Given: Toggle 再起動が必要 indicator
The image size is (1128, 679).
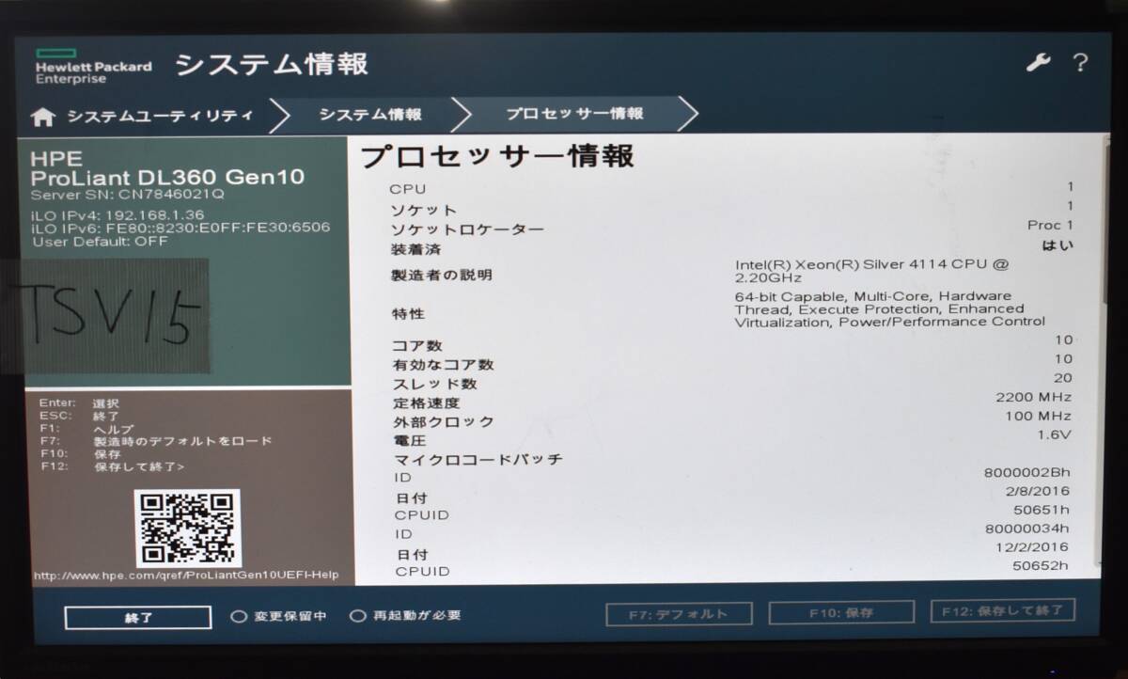Looking at the screenshot, I should pyautogui.click(x=405, y=616).
